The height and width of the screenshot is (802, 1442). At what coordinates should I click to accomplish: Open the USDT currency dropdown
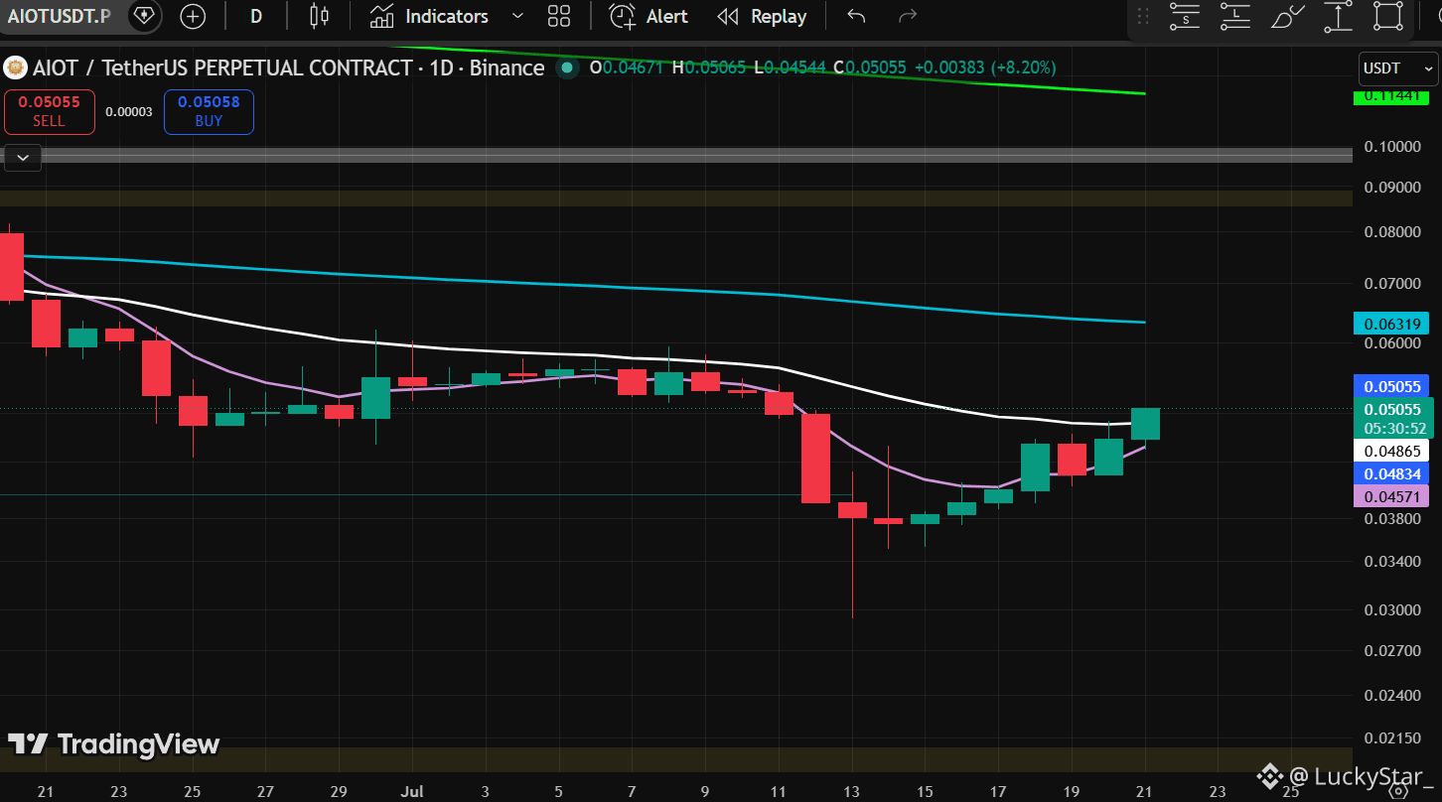(1397, 68)
